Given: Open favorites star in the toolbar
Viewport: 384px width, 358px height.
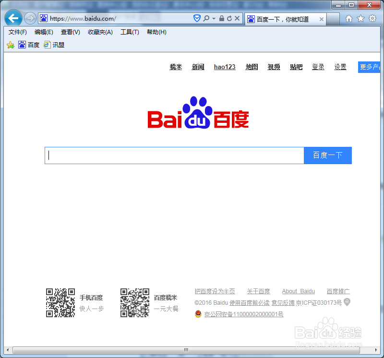Looking at the screenshot, I should pyautogui.click(x=360, y=18).
